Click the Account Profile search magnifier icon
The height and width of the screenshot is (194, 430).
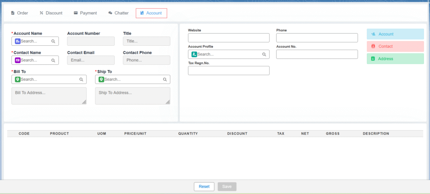click(x=264, y=55)
